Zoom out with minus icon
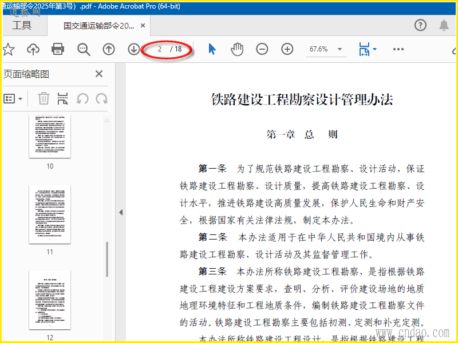458x343 pixels. point(262,49)
